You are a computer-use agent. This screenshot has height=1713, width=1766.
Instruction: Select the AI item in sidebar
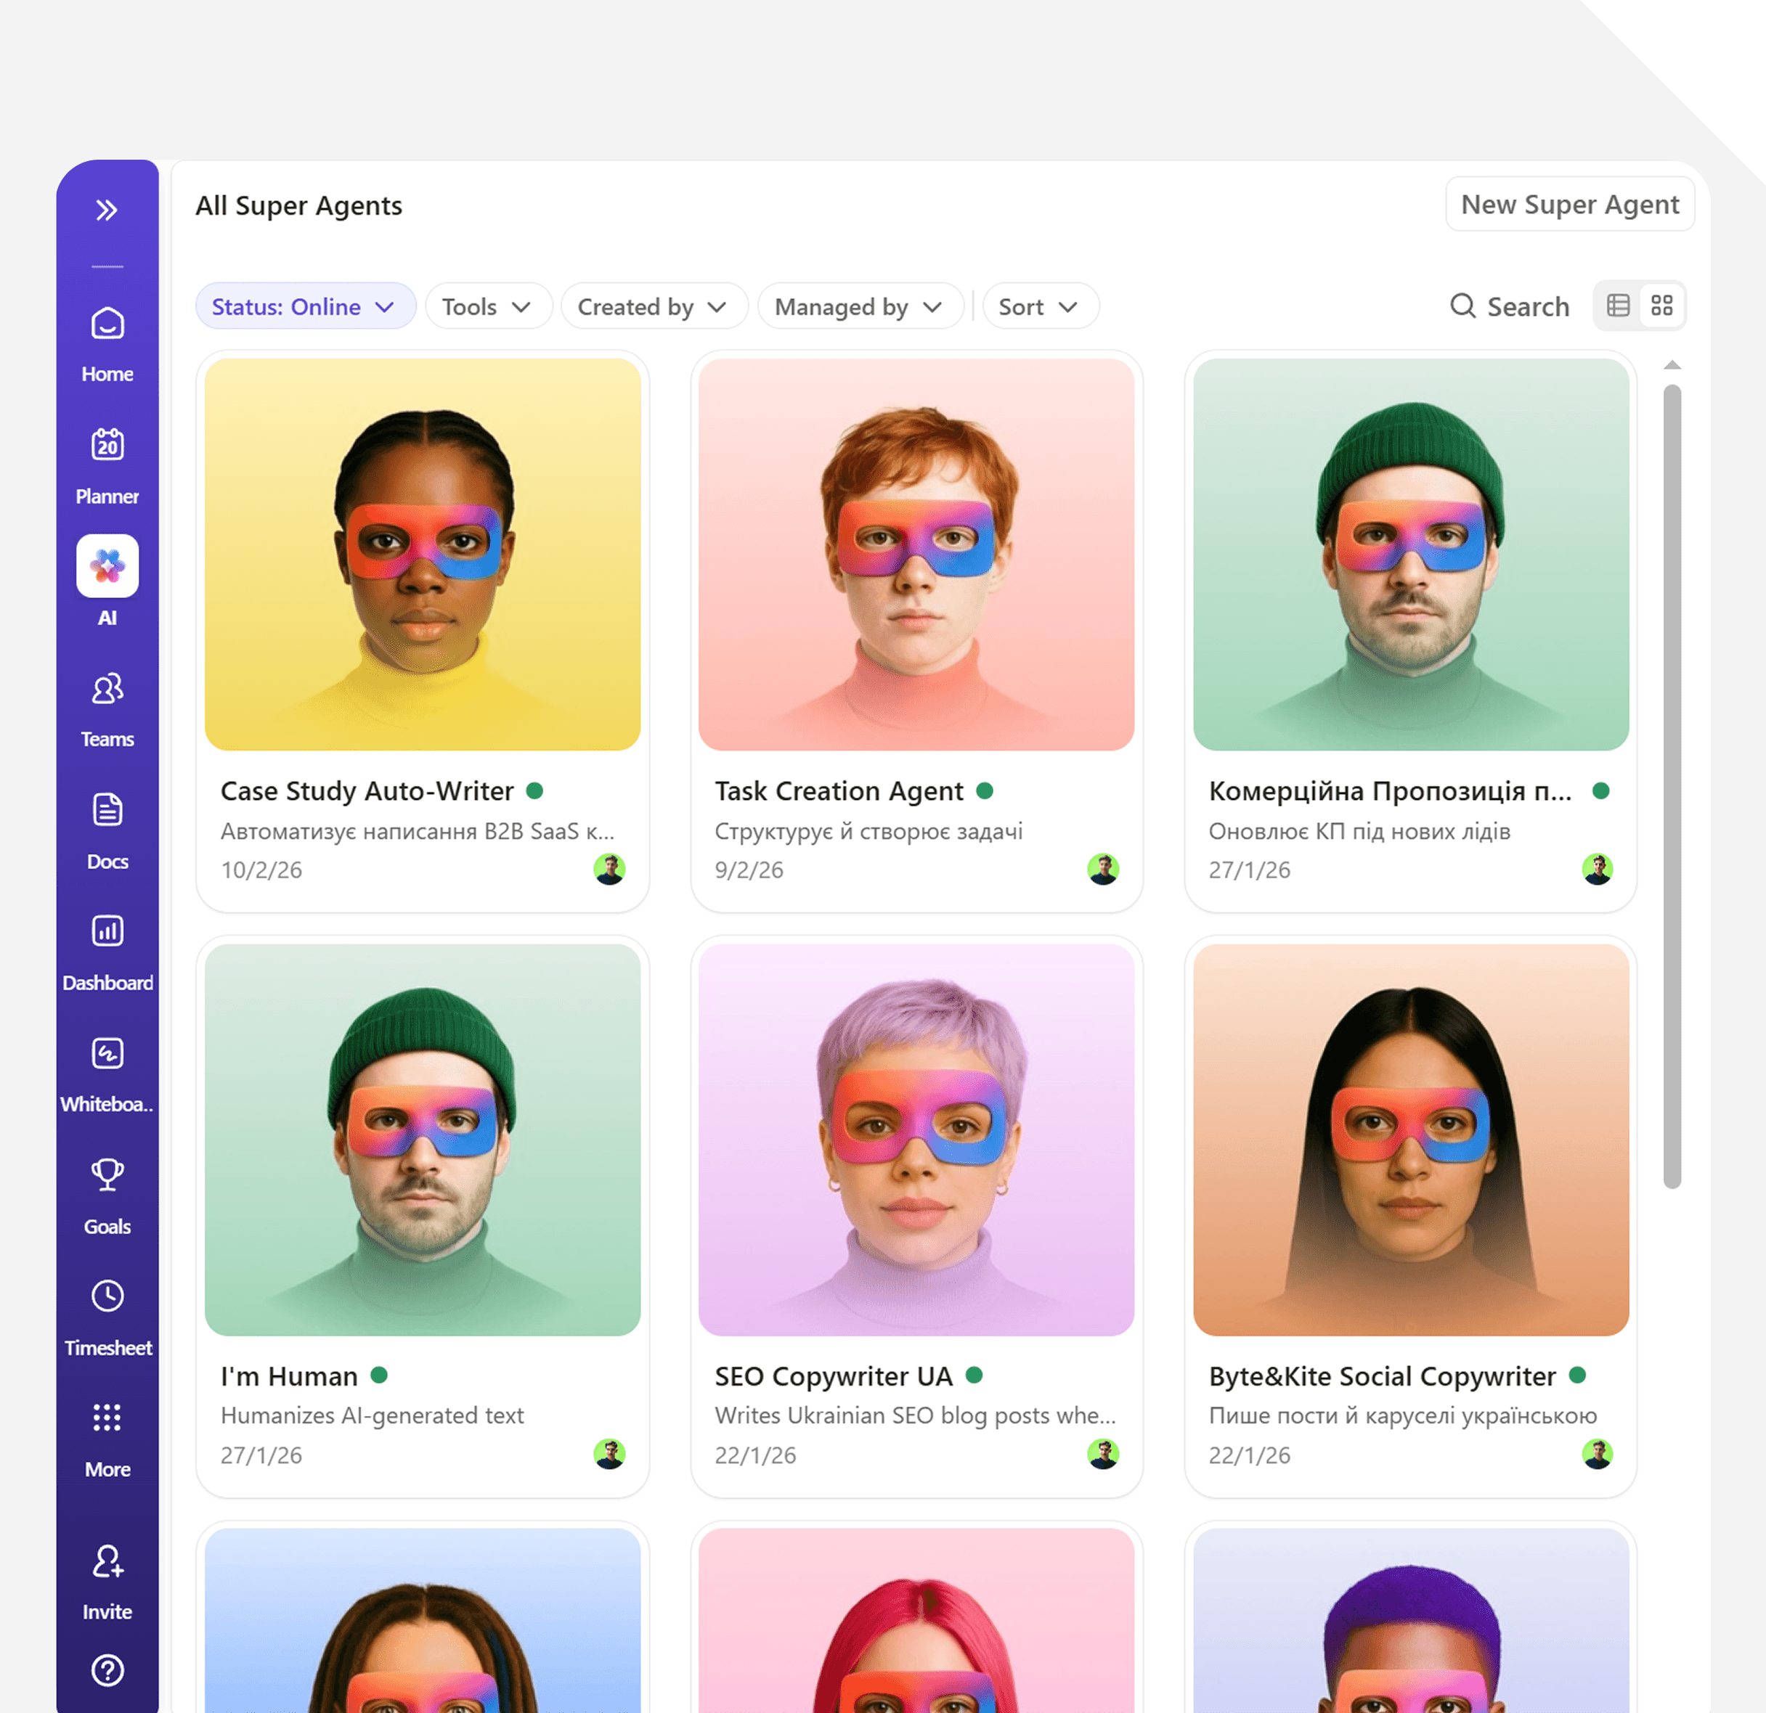coord(107,566)
